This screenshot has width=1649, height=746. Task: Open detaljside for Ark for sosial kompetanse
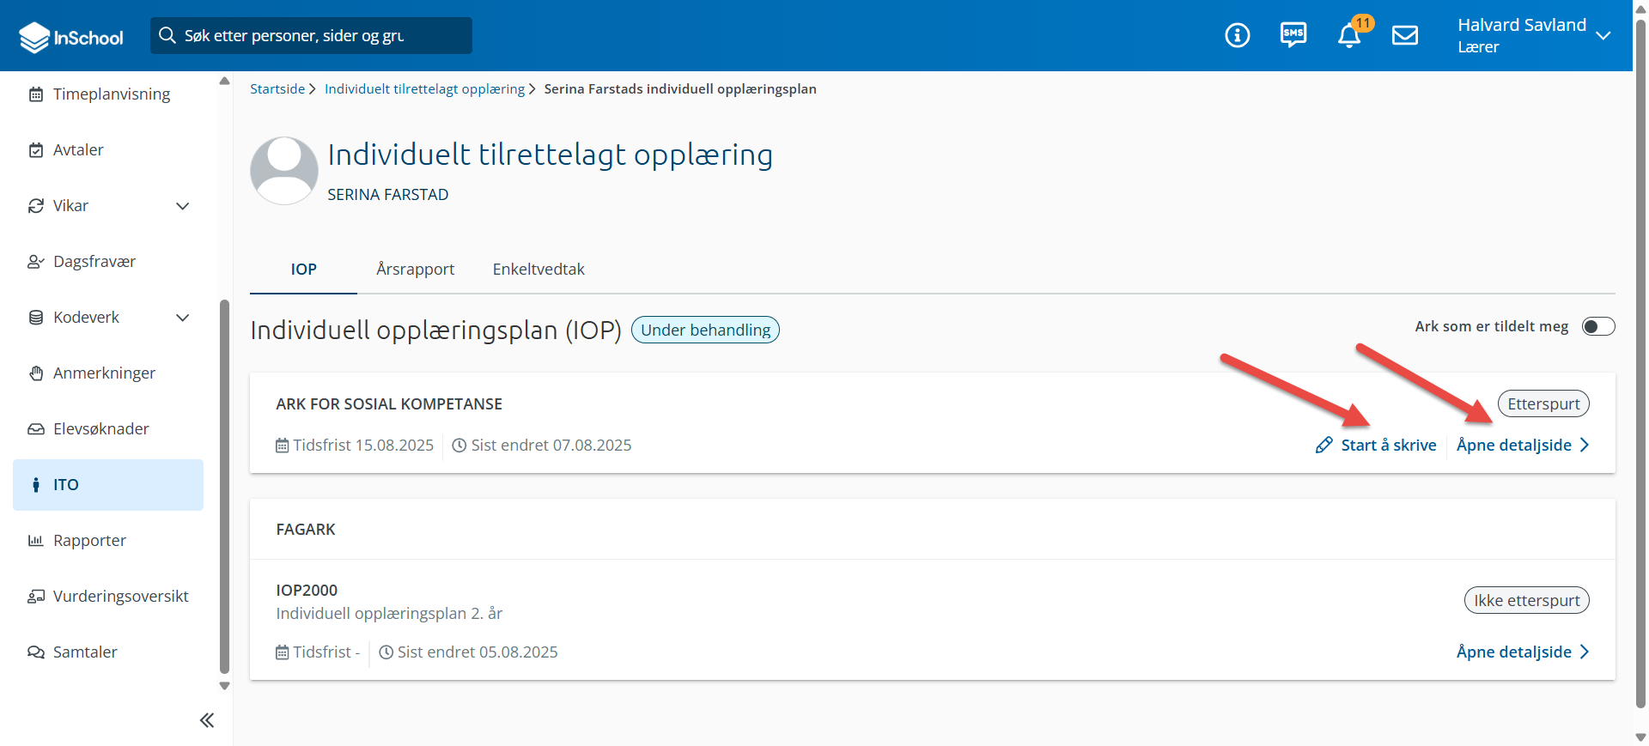point(1523,445)
